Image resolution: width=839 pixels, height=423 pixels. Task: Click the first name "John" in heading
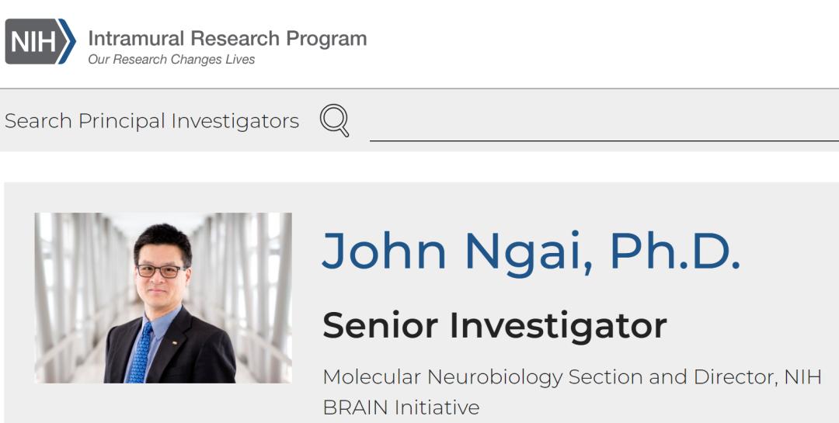pos(385,251)
